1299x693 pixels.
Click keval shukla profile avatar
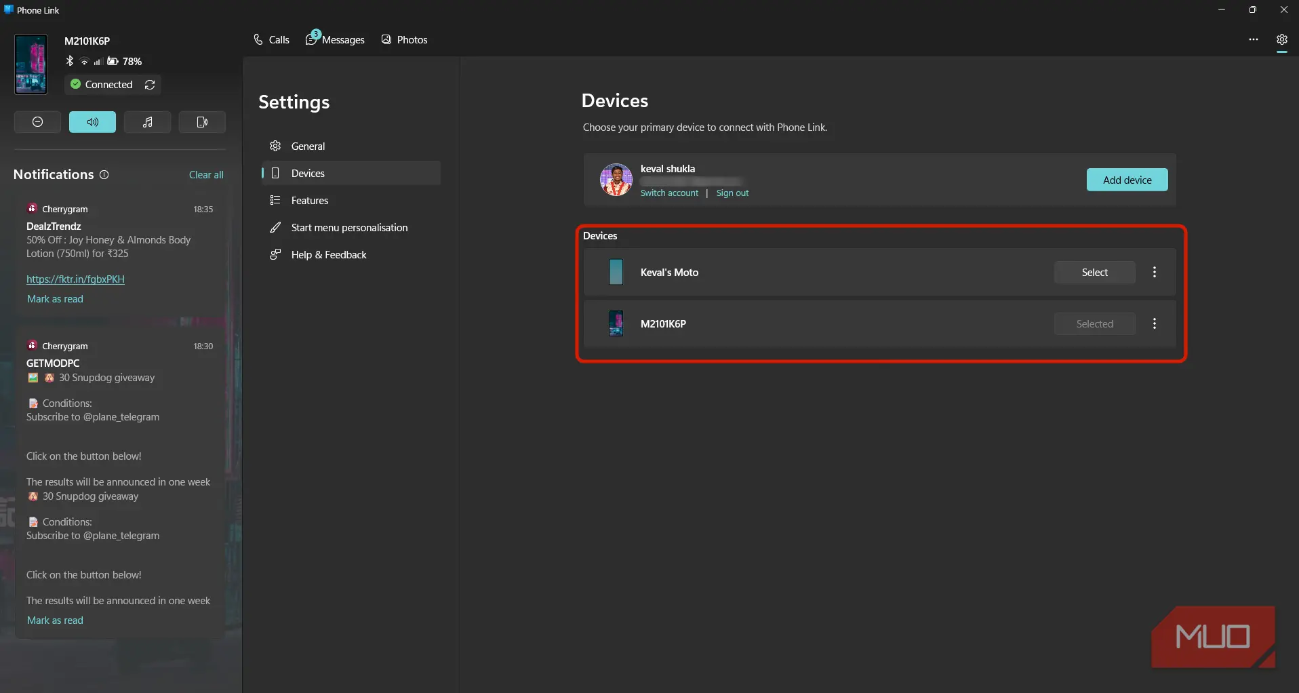pyautogui.click(x=616, y=180)
